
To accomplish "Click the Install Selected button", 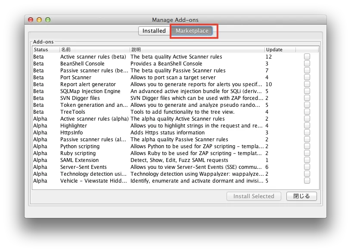I will (x=254, y=196).
